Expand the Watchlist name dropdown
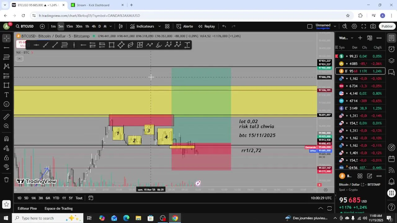Viewport: 397px width, 223px height. pos(352,38)
